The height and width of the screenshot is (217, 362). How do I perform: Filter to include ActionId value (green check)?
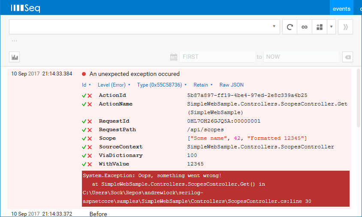[x=84, y=96]
